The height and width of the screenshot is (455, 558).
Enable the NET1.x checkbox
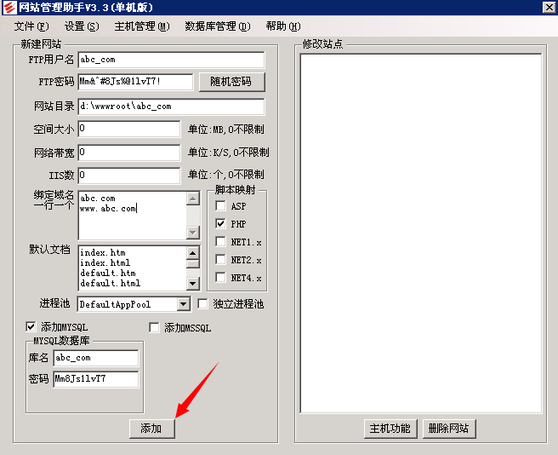pyautogui.click(x=220, y=242)
